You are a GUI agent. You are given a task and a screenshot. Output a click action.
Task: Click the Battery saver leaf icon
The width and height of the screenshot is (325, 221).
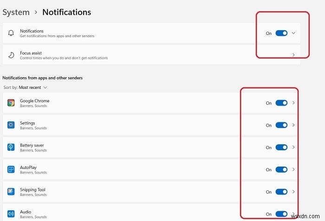pyautogui.click(x=11, y=147)
